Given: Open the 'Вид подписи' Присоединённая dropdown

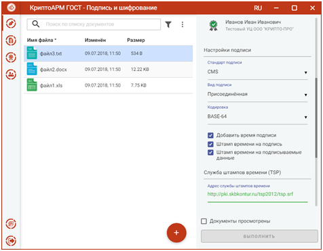Looking at the screenshot, I should pos(257,94).
